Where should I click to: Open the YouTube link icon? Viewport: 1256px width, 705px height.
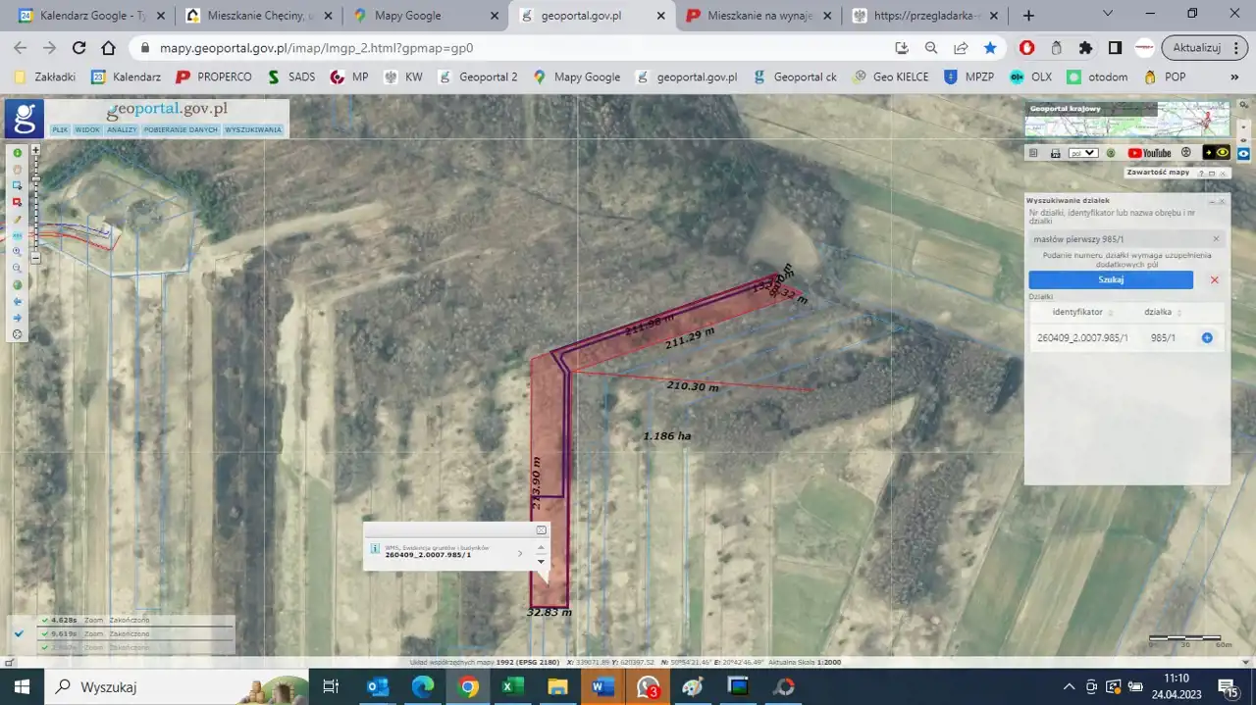pyautogui.click(x=1149, y=153)
